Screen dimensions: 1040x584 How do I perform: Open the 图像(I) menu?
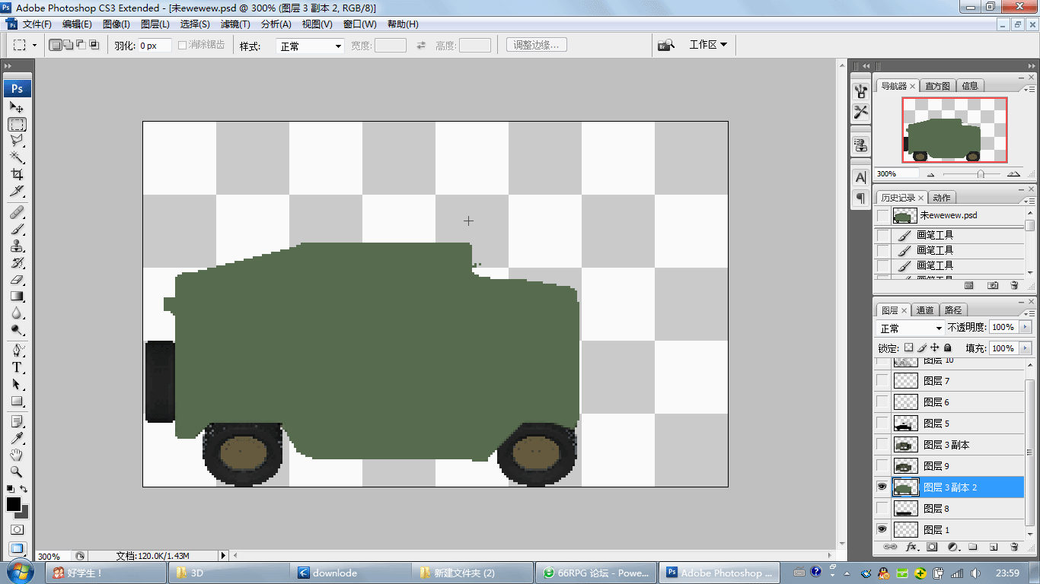tap(116, 24)
